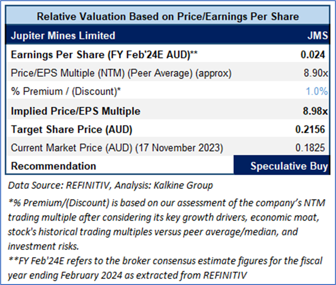Click the blue 1.0% premium value
The image size is (336, 285).
click(x=316, y=91)
